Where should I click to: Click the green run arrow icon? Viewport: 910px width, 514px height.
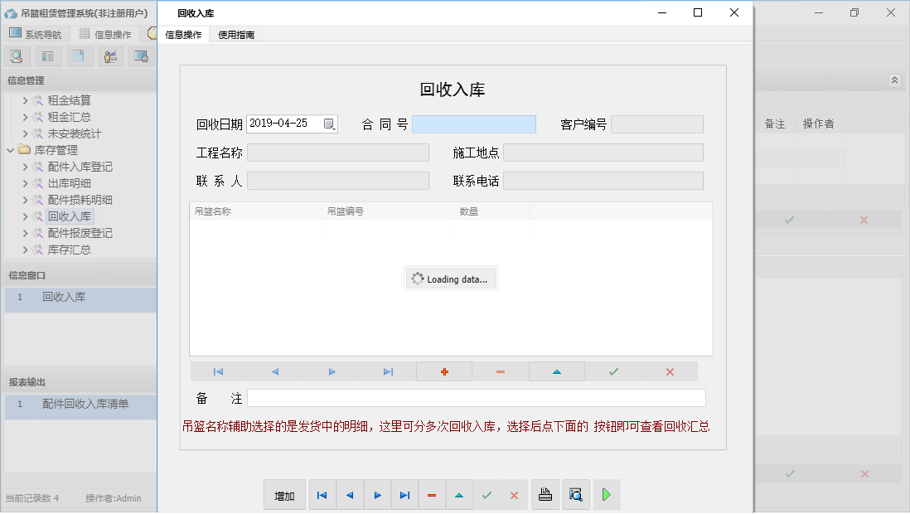[606, 494]
